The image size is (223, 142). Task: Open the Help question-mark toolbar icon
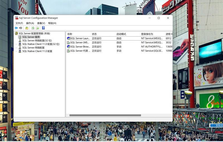coord(43,28)
